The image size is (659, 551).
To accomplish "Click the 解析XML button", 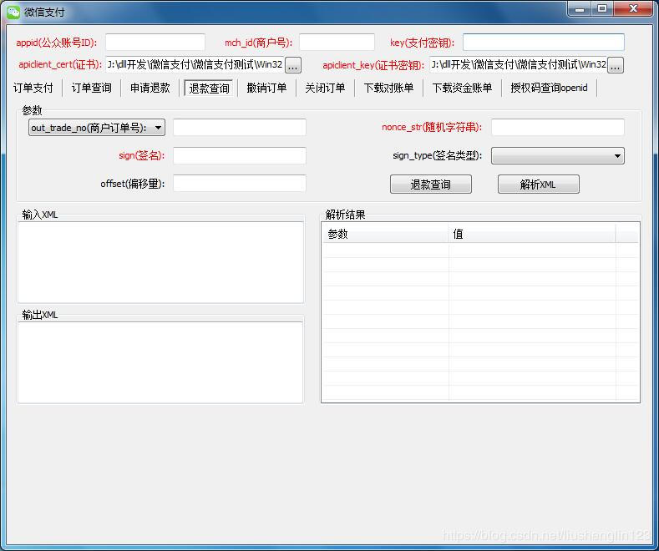I will coord(539,185).
